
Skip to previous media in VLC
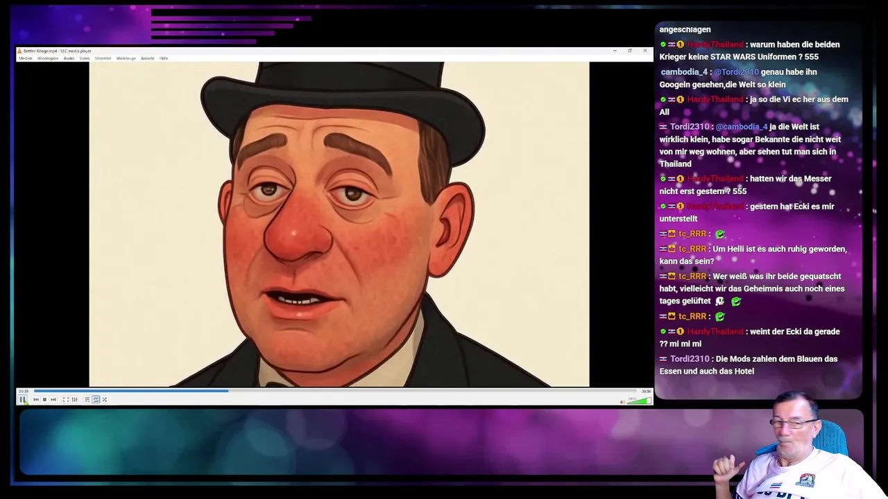36,399
